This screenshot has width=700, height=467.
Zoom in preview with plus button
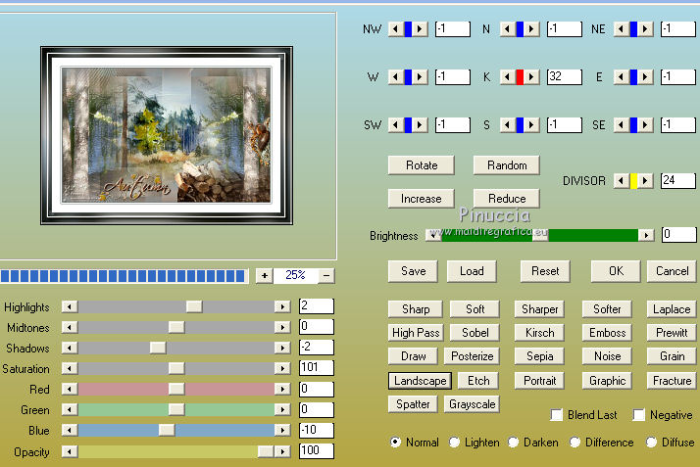tap(265, 276)
